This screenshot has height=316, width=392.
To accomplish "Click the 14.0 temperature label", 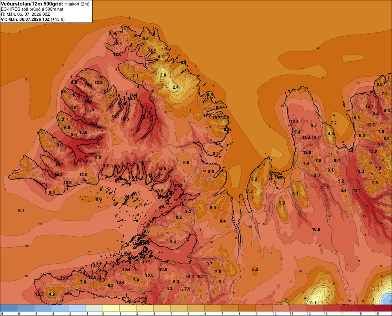I will coord(162,169).
